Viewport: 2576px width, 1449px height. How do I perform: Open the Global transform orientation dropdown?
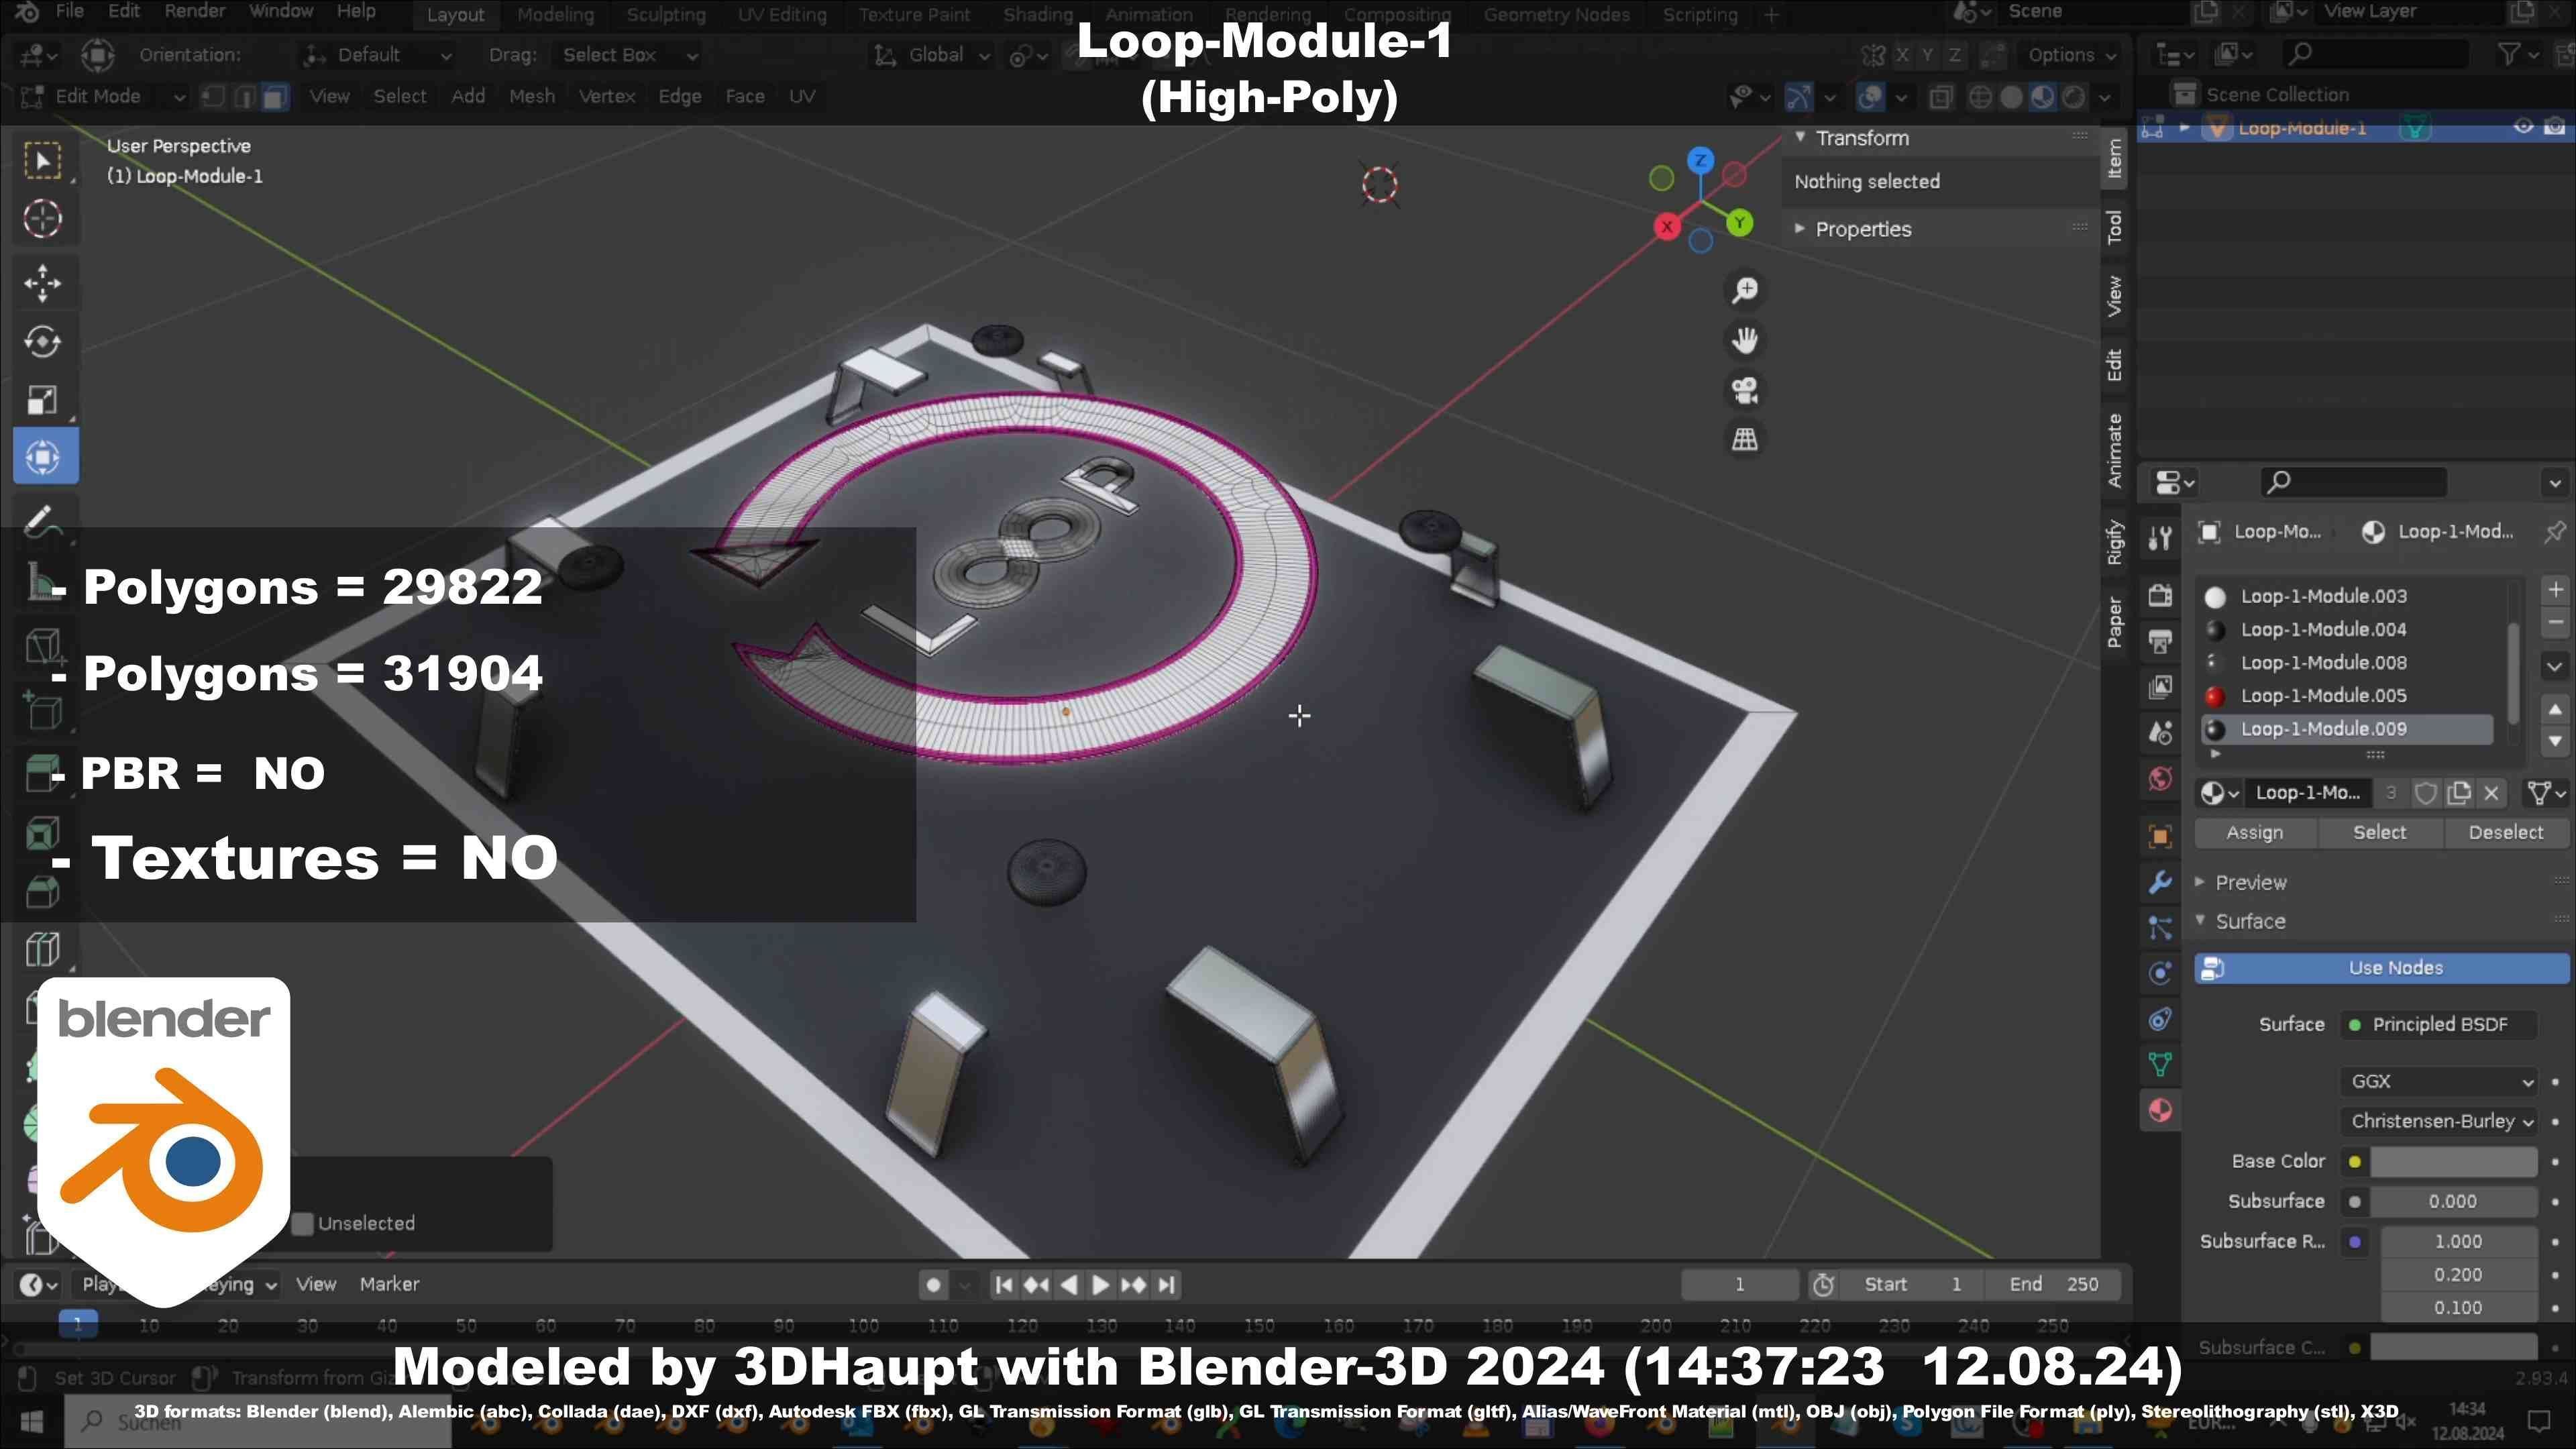pos(932,55)
